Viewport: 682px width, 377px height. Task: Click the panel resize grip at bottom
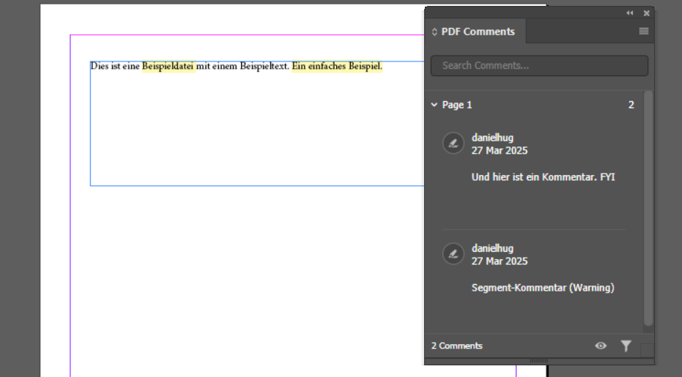pyautogui.click(x=539, y=360)
